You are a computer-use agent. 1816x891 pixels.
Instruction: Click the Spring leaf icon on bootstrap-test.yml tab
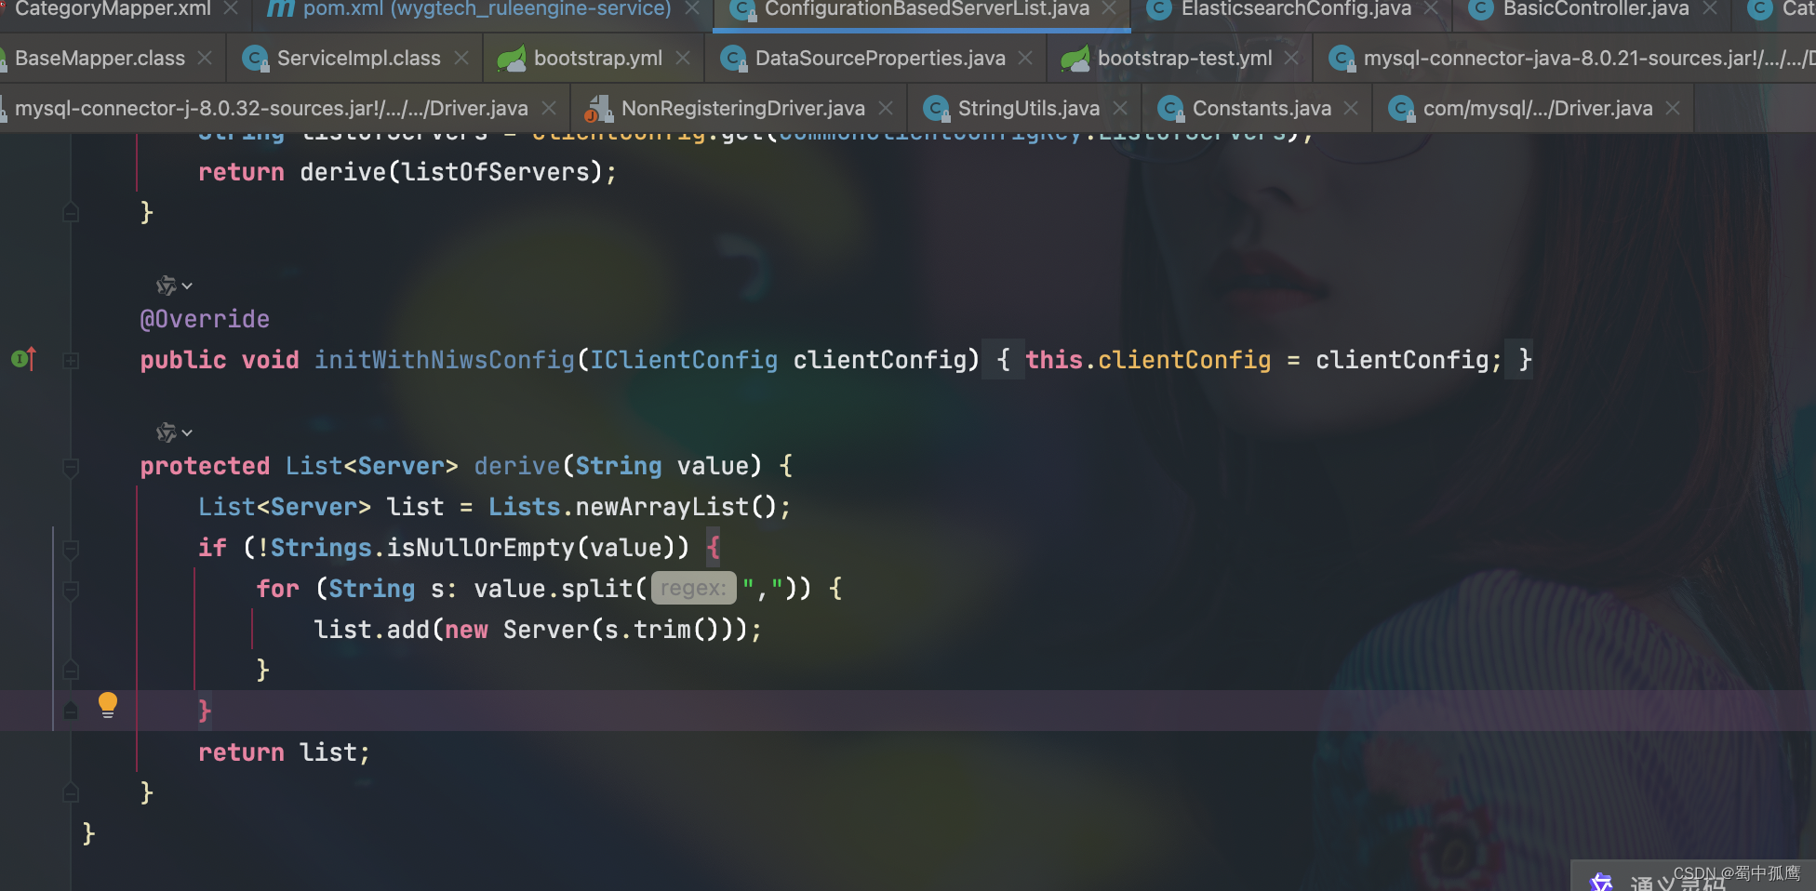click(1076, 58)
